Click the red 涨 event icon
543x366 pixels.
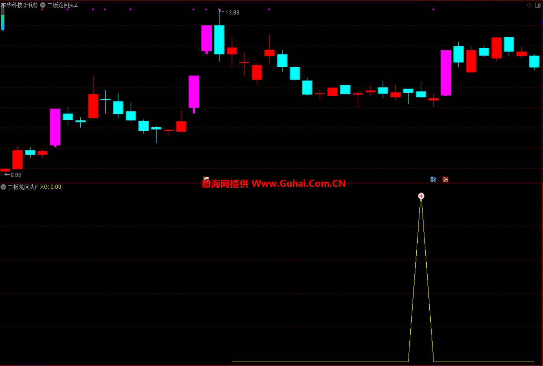click(445, 180)
